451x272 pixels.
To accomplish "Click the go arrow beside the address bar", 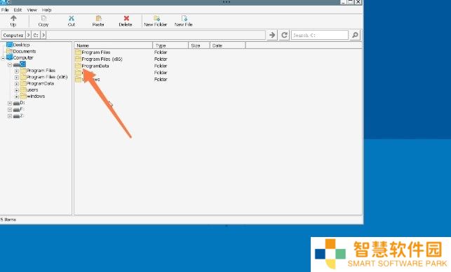I will click(272, 35).
